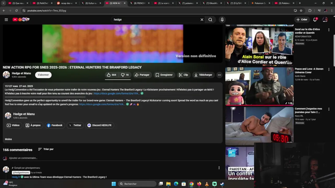Clear the search box with the X
Viewport: 335px width, 188px height.
202,20
